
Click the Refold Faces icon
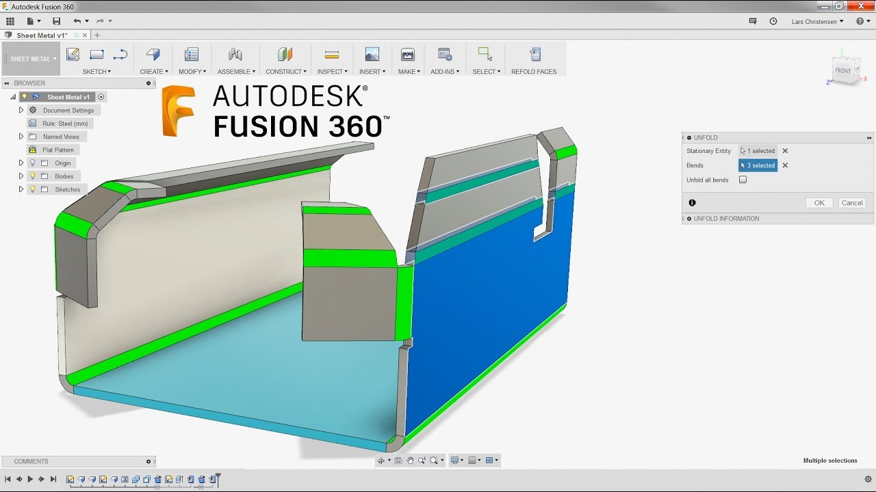coord(534,55)
